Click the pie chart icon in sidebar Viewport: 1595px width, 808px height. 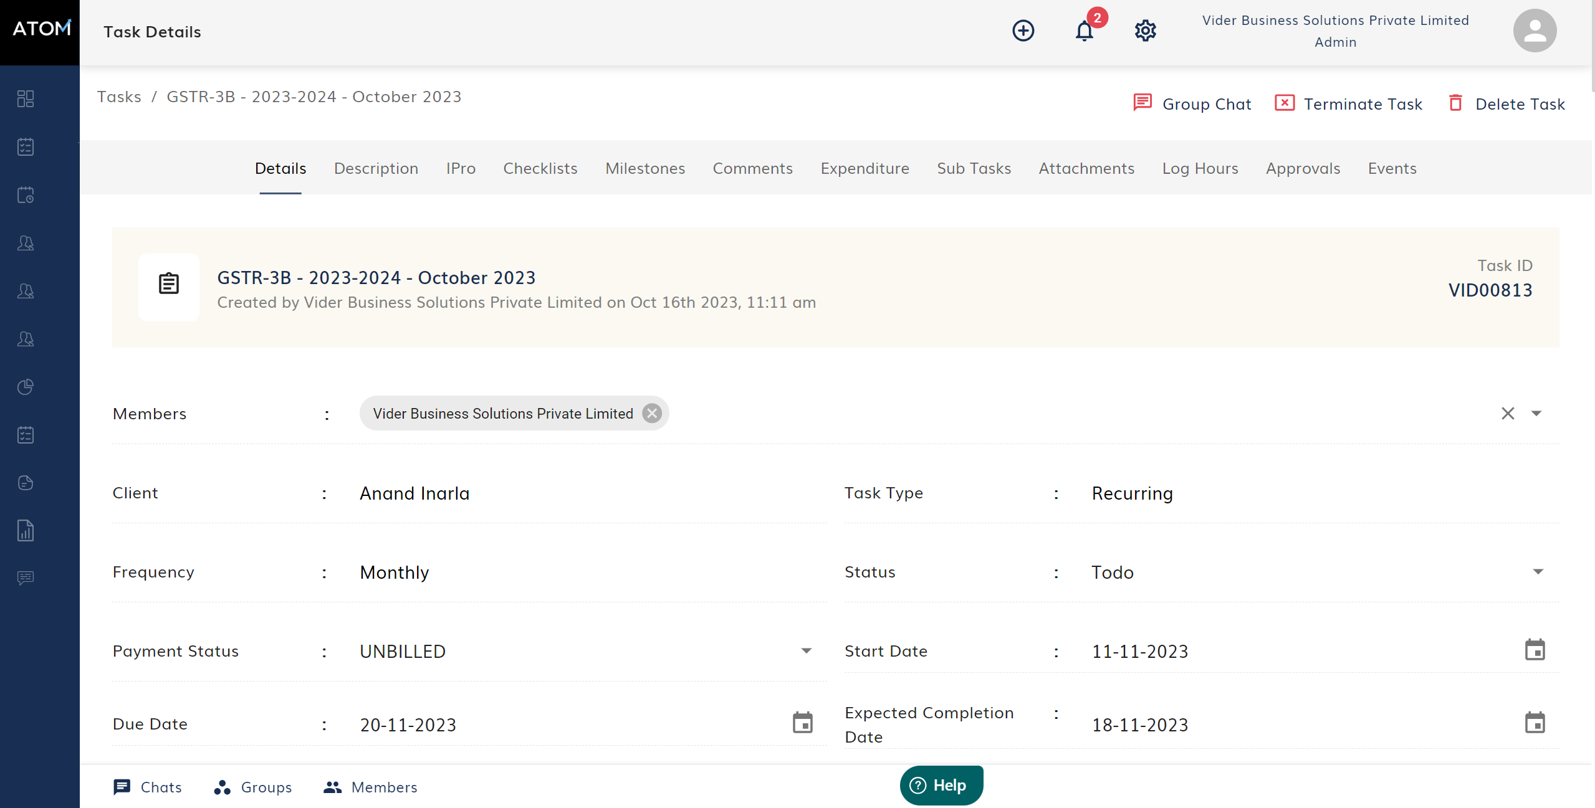(26, 387)
